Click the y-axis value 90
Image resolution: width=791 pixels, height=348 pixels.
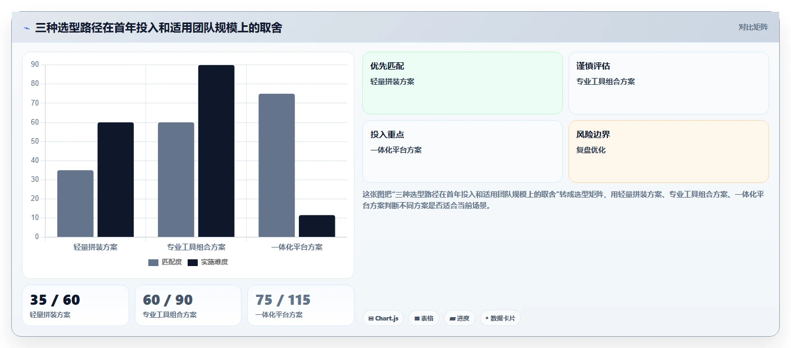pyautogui.click(x=35, y=65)
